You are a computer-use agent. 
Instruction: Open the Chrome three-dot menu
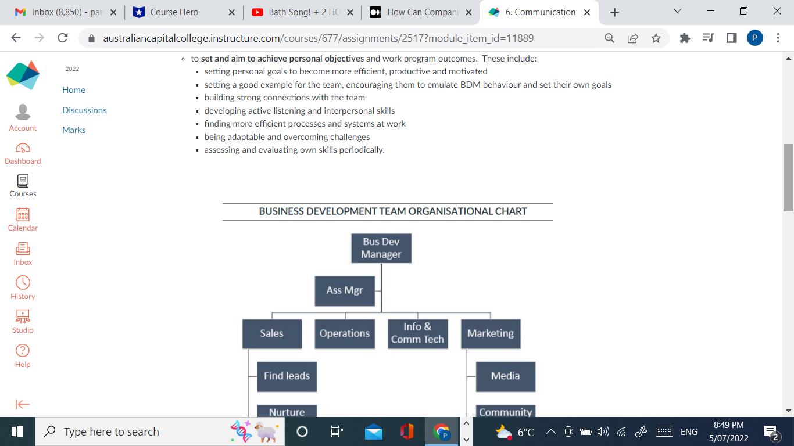click(x=778, y=38)
